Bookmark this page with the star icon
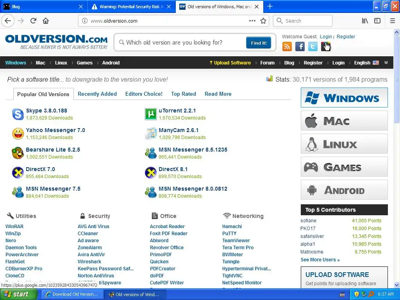 263,21
